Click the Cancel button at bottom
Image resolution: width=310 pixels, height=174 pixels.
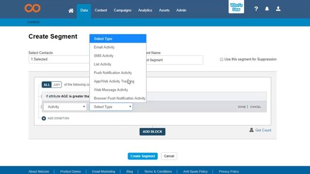click(x=169, y=156)
